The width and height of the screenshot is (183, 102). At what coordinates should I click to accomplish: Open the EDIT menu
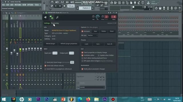pos(8,5)
